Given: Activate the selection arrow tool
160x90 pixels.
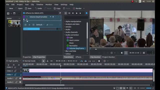Looking at the screenshot, I should point(43,61).
